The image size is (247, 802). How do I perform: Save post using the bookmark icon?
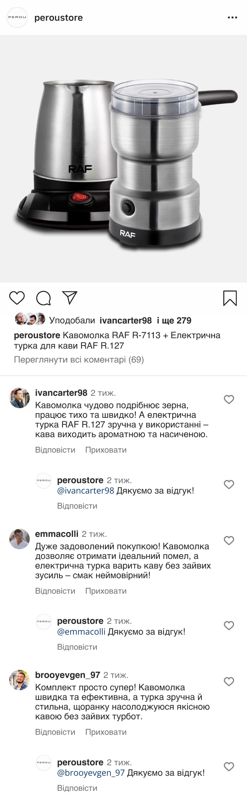pyautogui.click(x=230, y=298)
